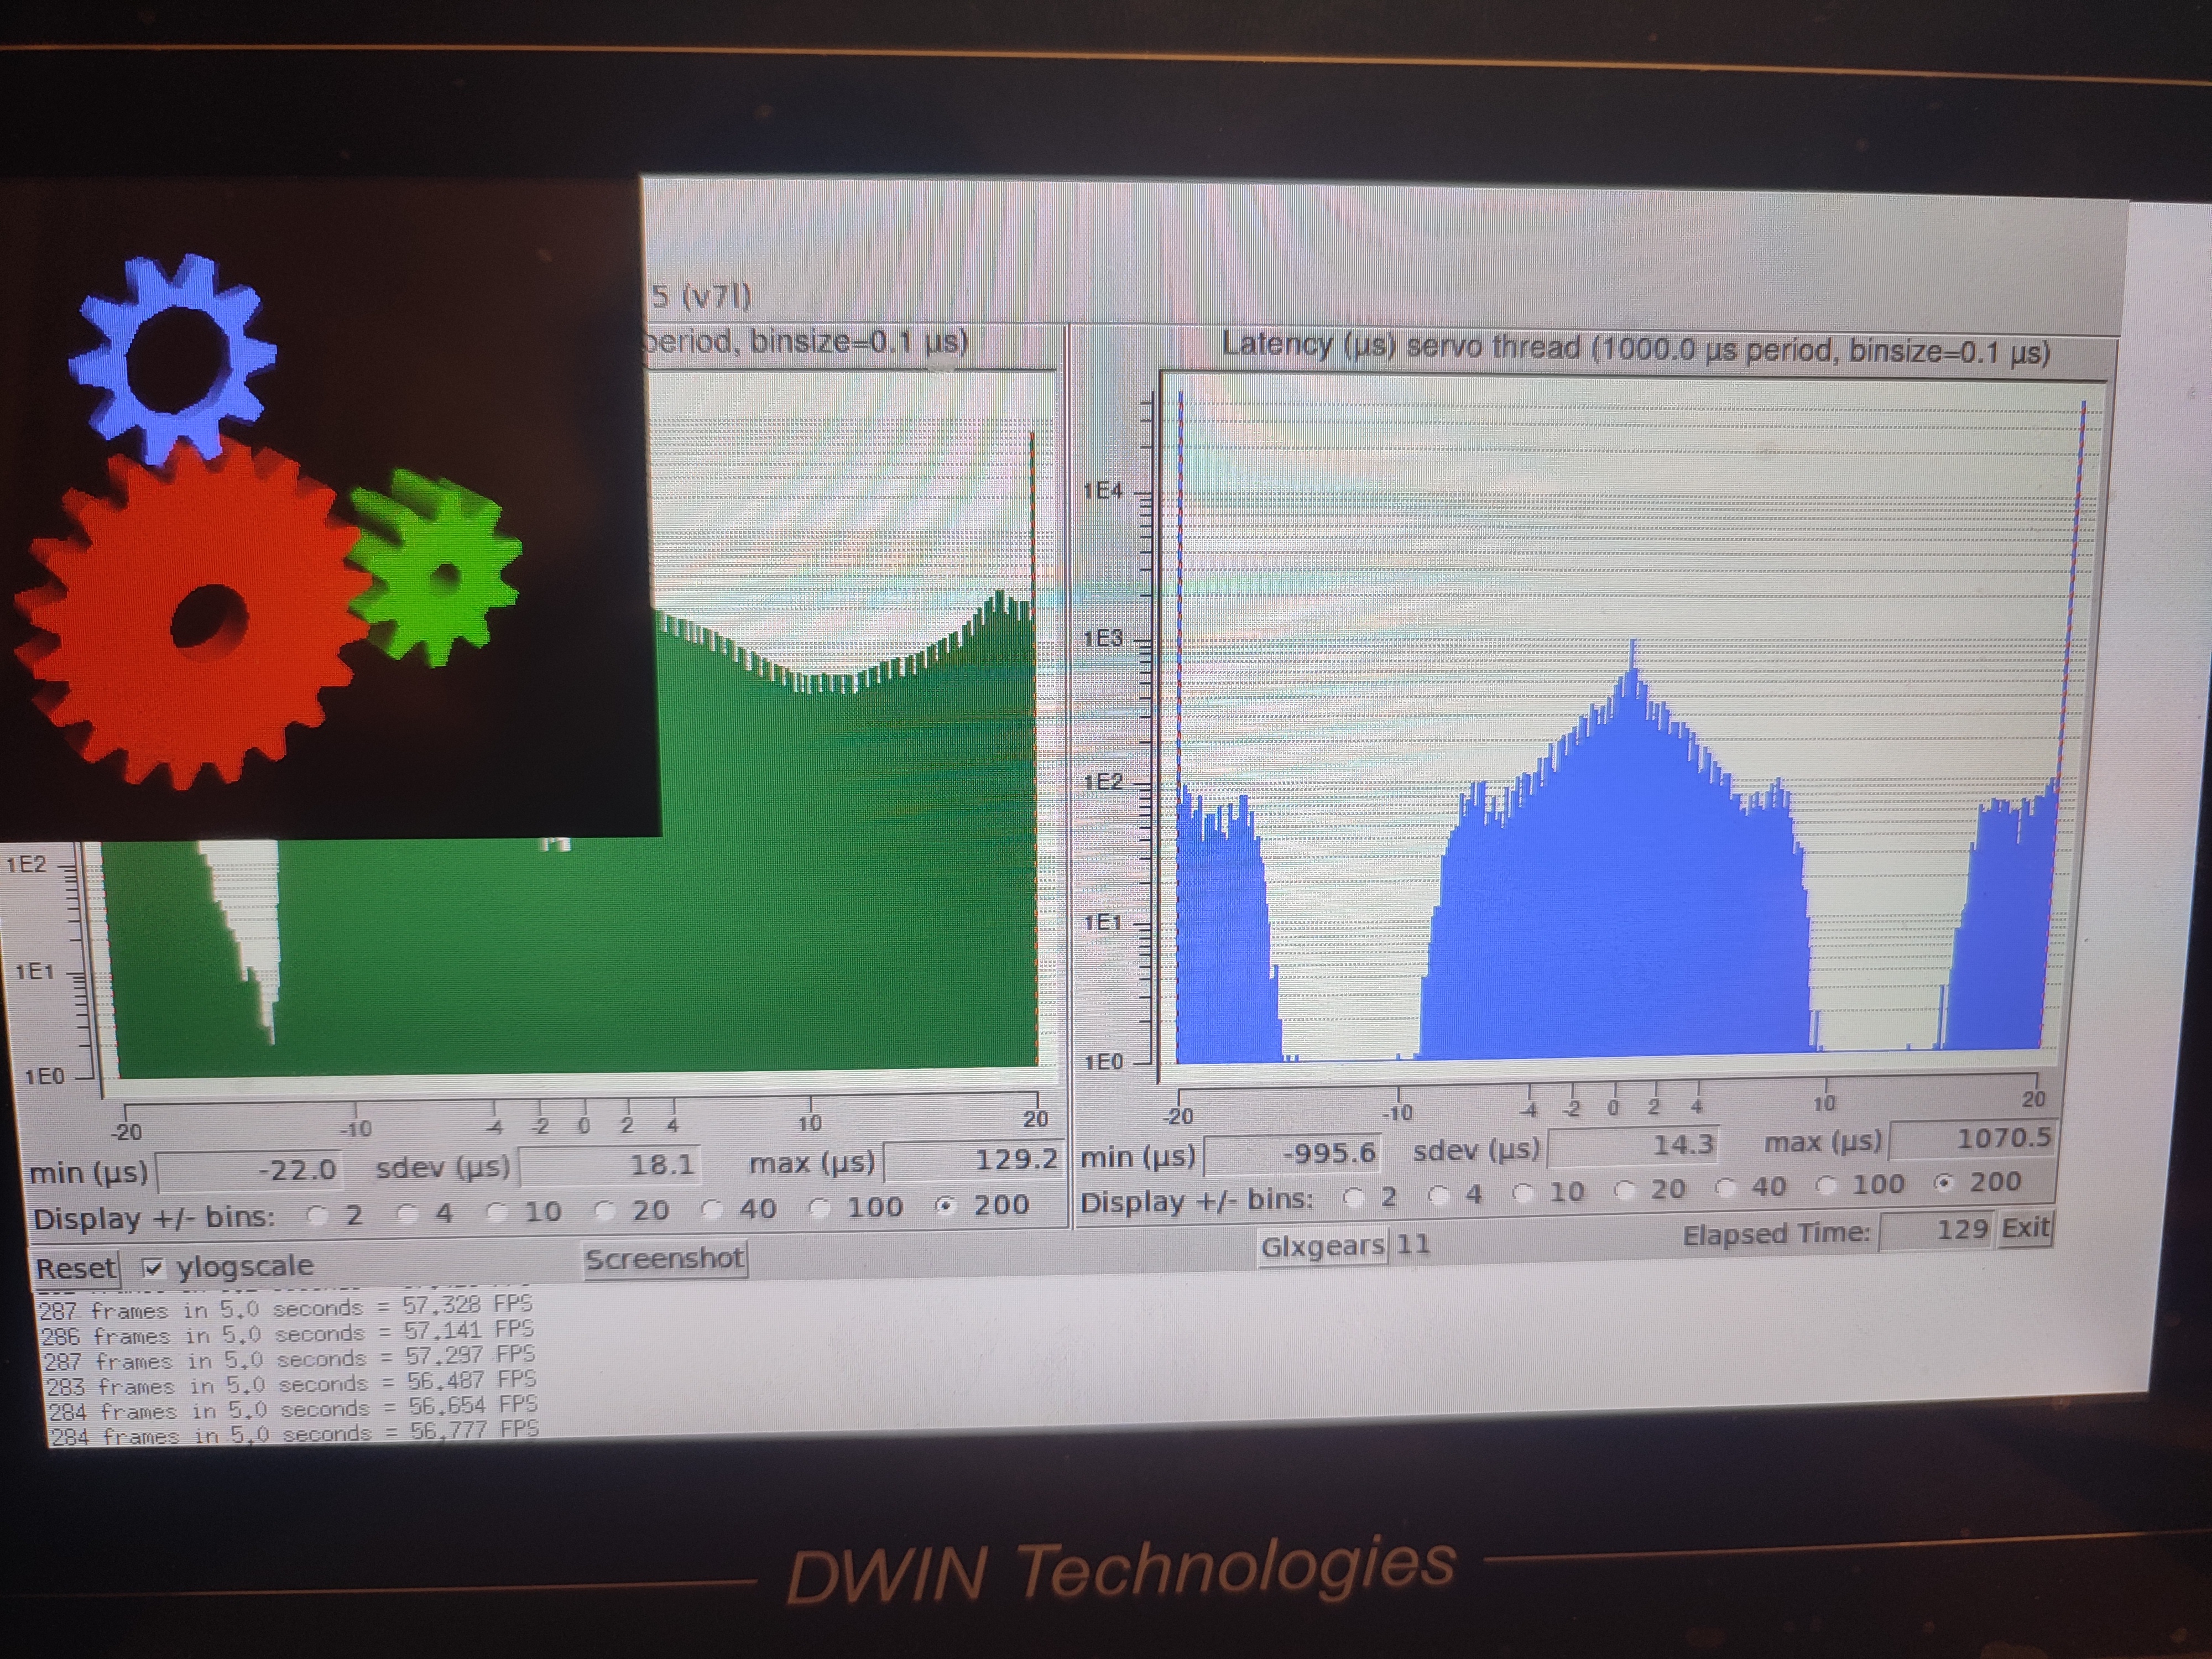Select 10 bins on servo thread display
Image resolution: width=2212 pixels, height=1659 pixels.
(x=1523, y=1193)
